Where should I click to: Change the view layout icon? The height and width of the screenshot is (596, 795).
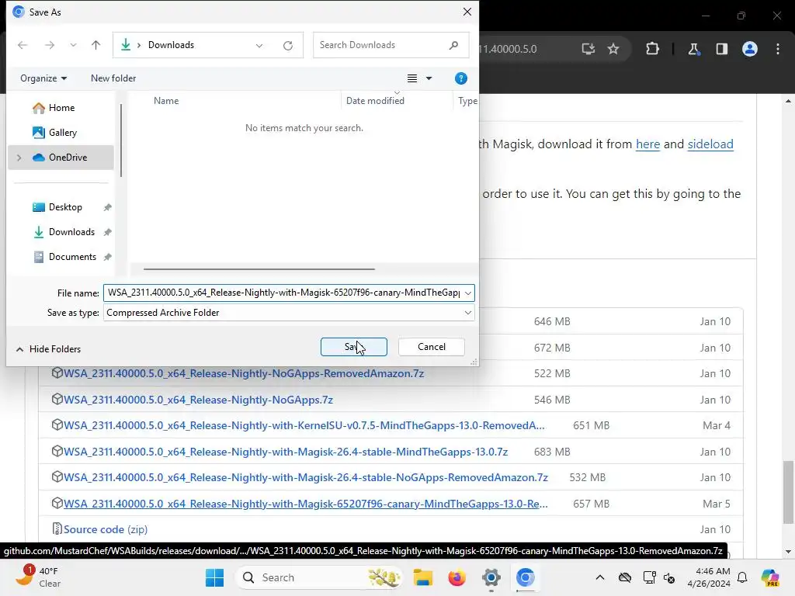412,78
